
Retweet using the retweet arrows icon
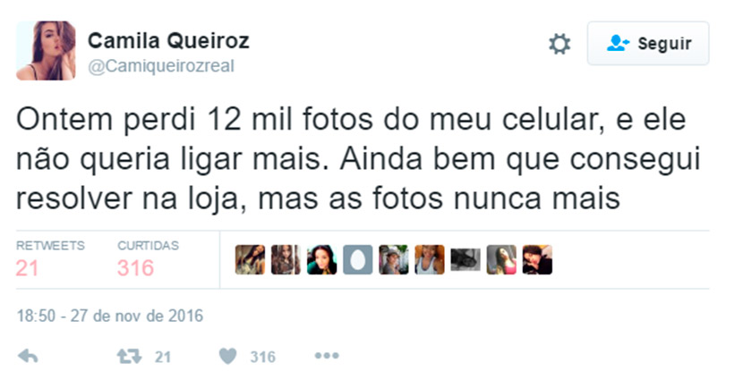(129, 356)
